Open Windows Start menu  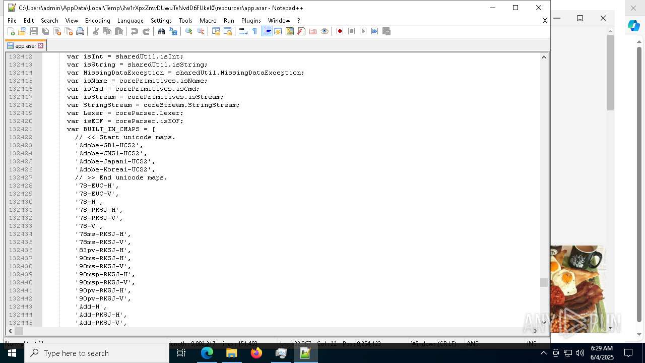point(12,353)
